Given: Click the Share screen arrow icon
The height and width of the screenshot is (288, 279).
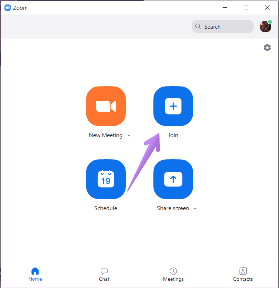Looking at the screenshot, I should pyautogui.click(x=173, y=179).
